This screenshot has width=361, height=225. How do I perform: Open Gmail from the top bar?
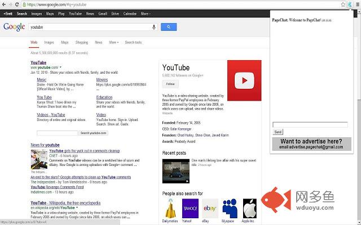point(103,13)
